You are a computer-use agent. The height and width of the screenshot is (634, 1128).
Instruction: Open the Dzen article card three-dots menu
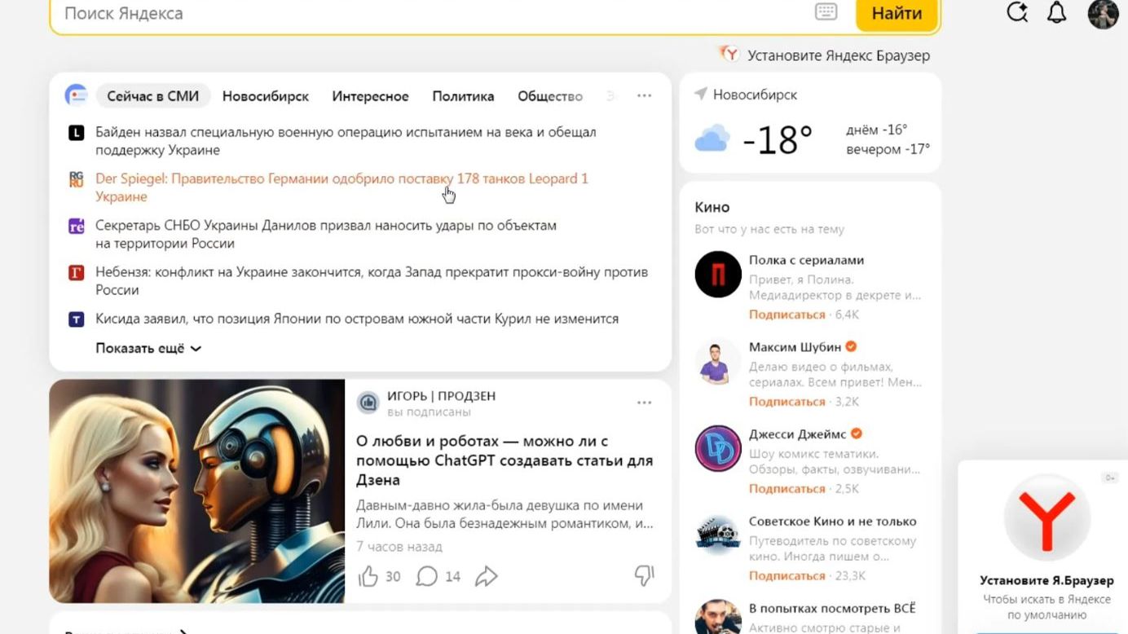click(x=644, y=403)
